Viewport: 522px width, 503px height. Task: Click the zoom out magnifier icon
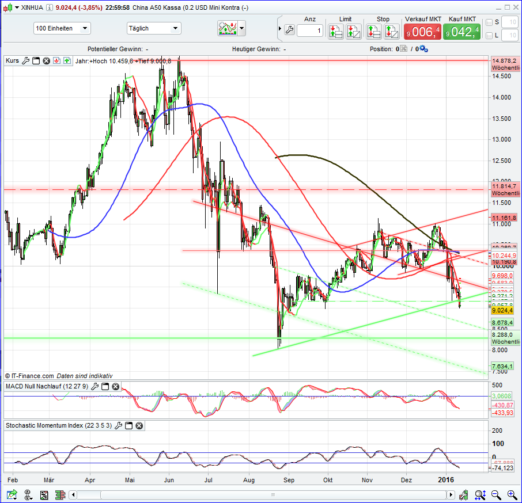(x=495, y=494)
